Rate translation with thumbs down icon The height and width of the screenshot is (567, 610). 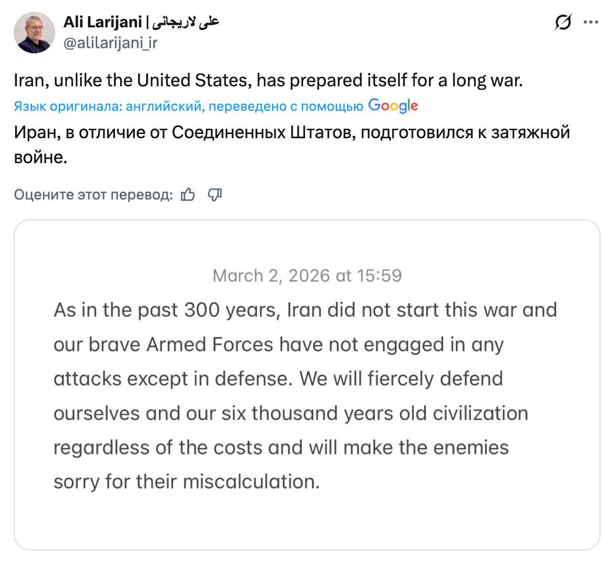[x=215, y=195]
